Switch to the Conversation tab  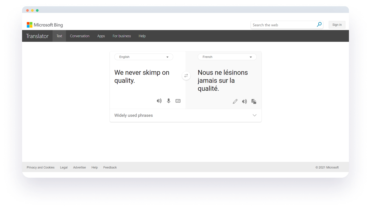[x=80, y=36]
